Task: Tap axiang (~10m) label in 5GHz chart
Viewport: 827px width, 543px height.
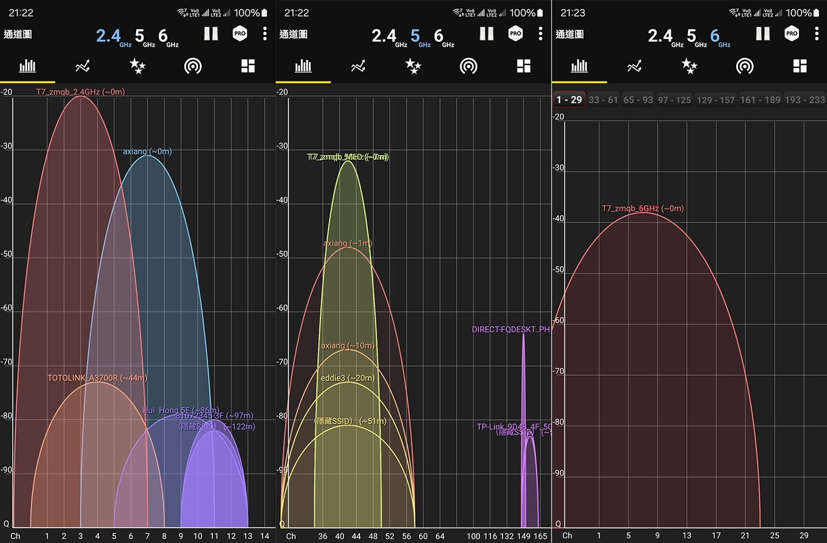Action: pyautogui.click(x=347, y=346)
